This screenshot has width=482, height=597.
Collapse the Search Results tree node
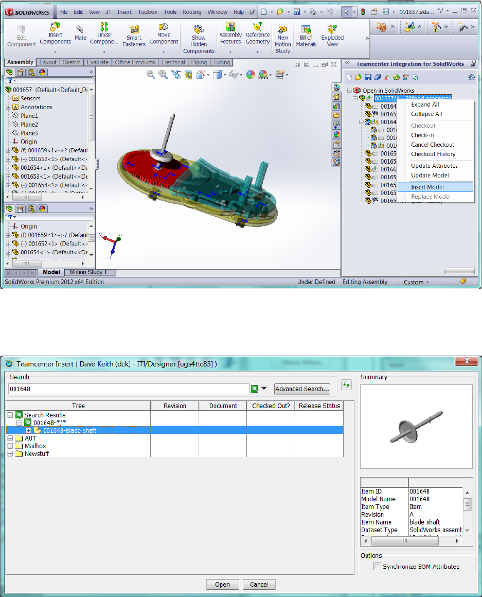pyautogui.click(x=10, y=415)
